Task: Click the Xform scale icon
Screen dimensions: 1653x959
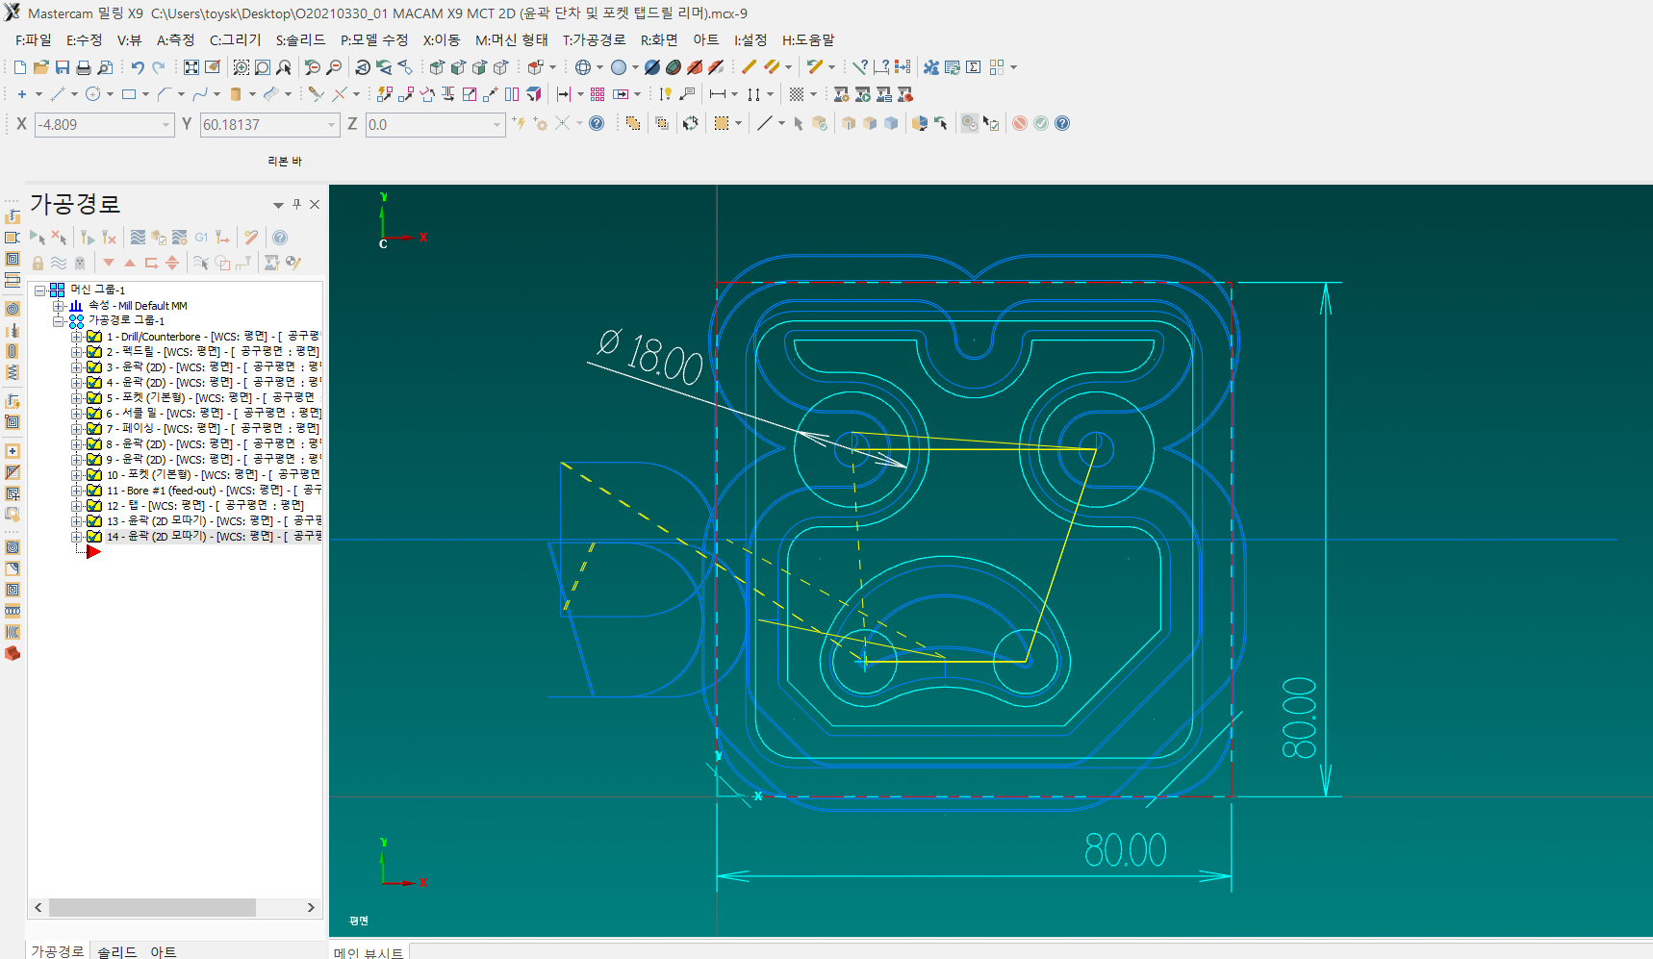Action: coord(470,94)
